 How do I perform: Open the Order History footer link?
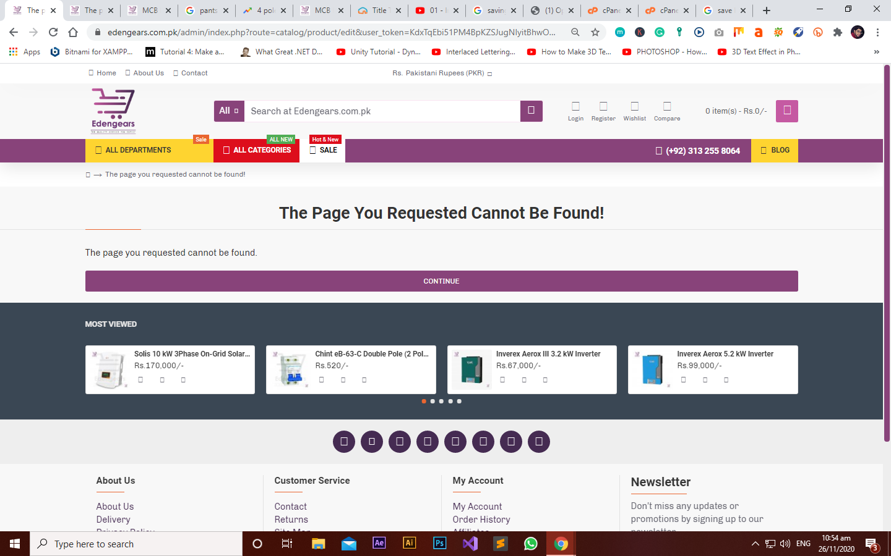click(481, 520)
